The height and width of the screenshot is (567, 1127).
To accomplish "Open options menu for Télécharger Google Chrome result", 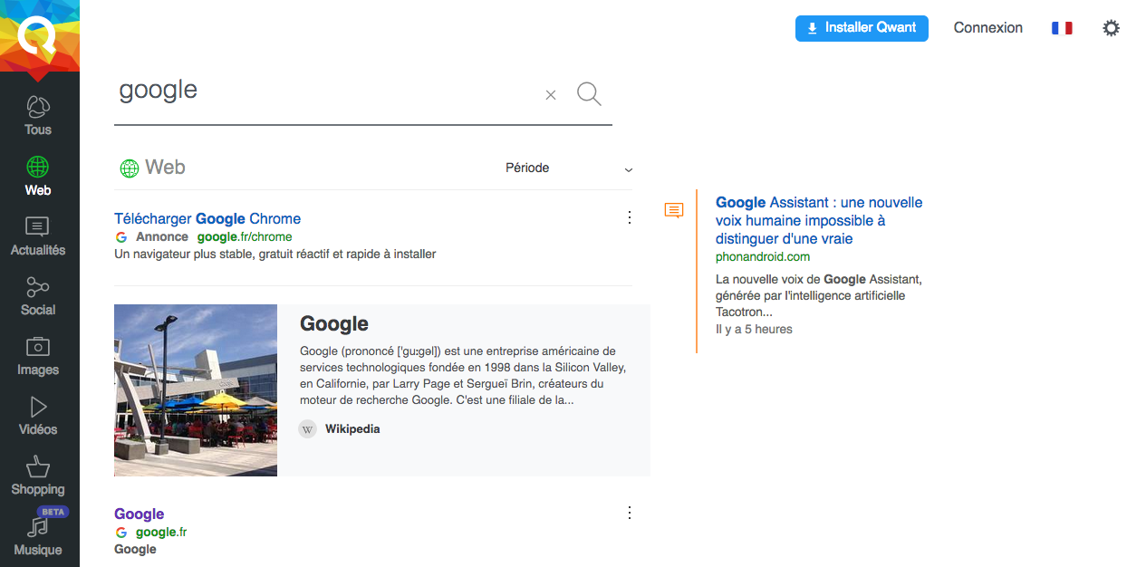I will tap(630, 217).
